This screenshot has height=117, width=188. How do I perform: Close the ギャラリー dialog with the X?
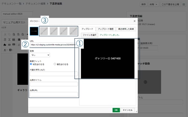(135, 21)
